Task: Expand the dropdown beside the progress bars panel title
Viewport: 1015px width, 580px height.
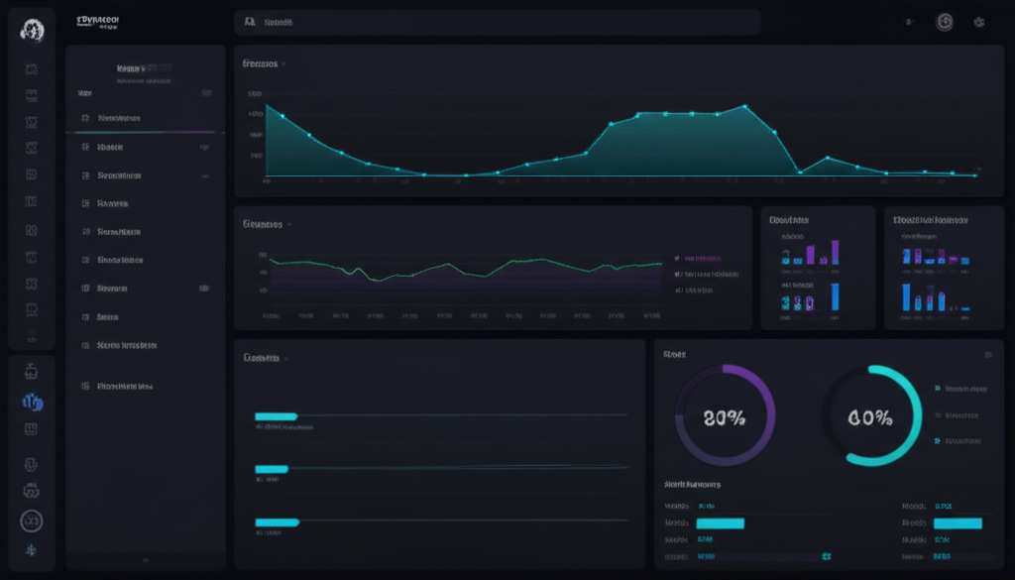Action: 286,358
